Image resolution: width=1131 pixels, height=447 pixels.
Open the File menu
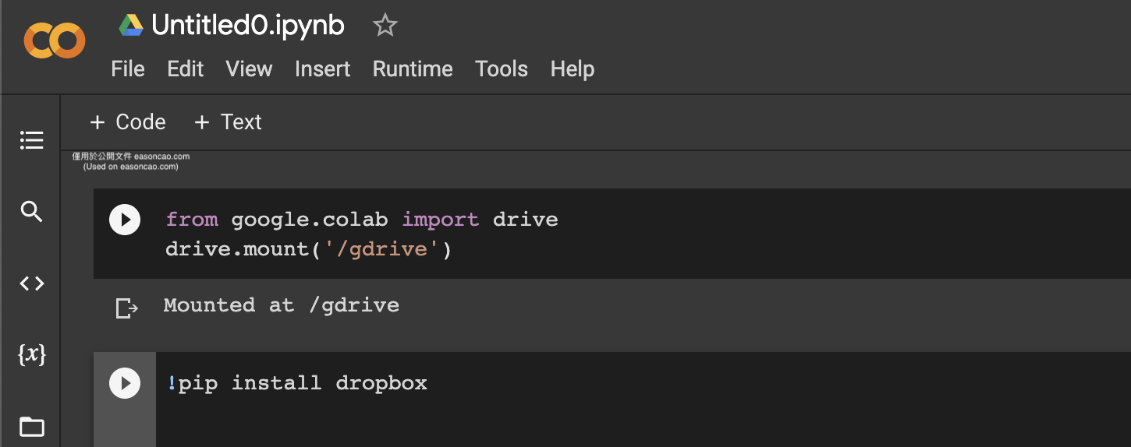[x=128, y=69]
